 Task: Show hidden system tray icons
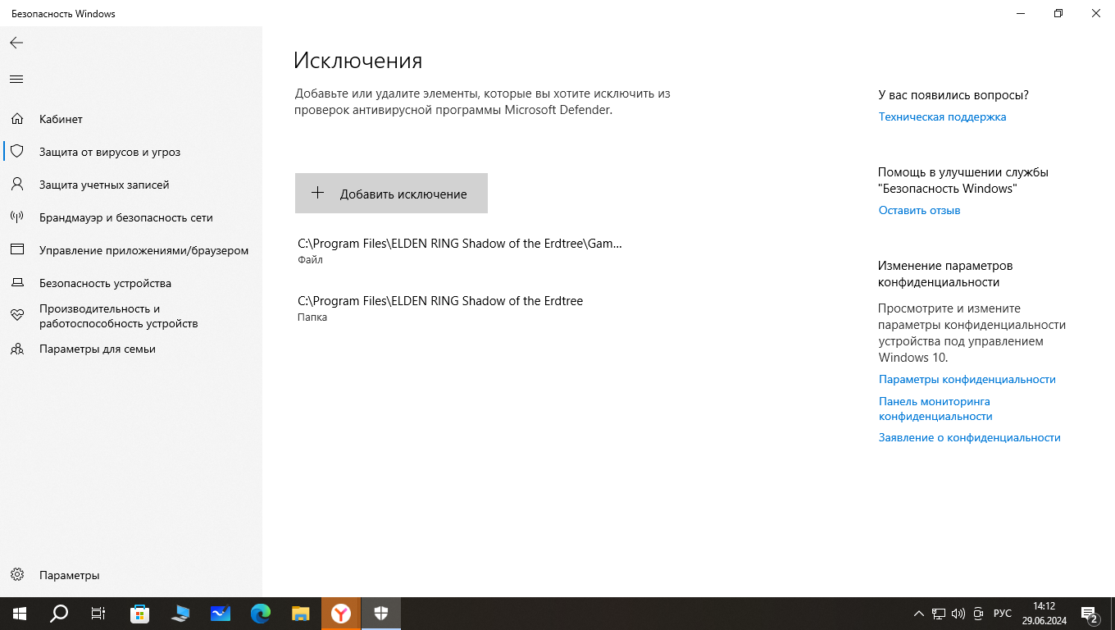click(918, 614)
